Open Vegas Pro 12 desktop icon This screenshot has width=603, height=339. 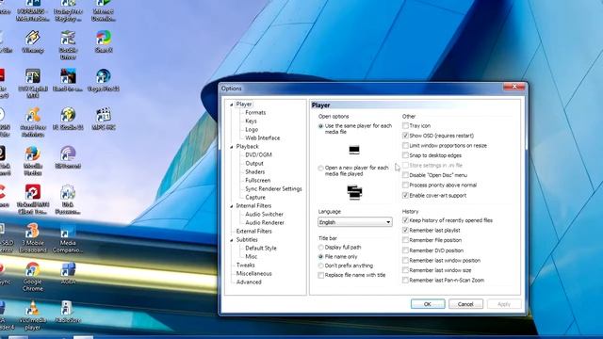104,80
